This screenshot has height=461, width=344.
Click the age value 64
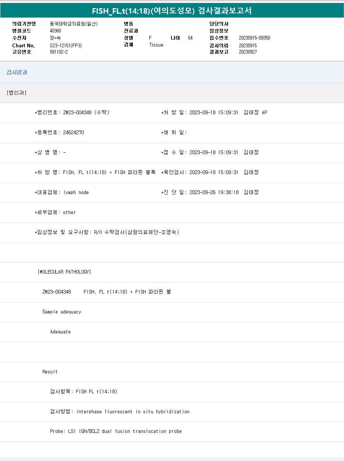tap(190, 38)
